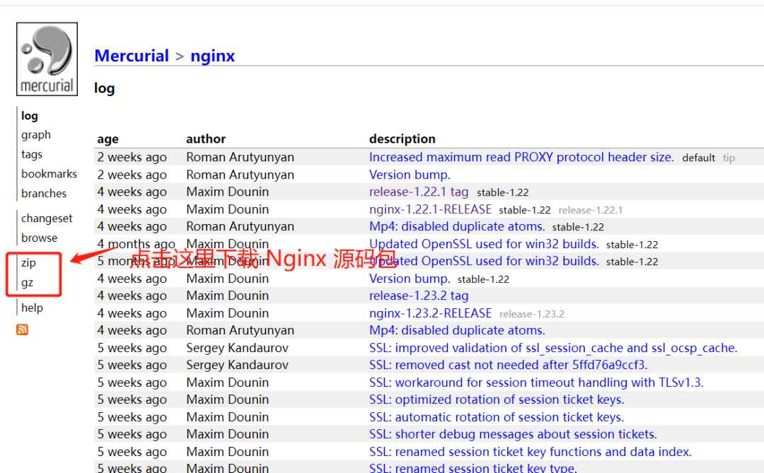Viewport: 764px width, 473px height.
Task: Open the tags page
Action: 32,154
